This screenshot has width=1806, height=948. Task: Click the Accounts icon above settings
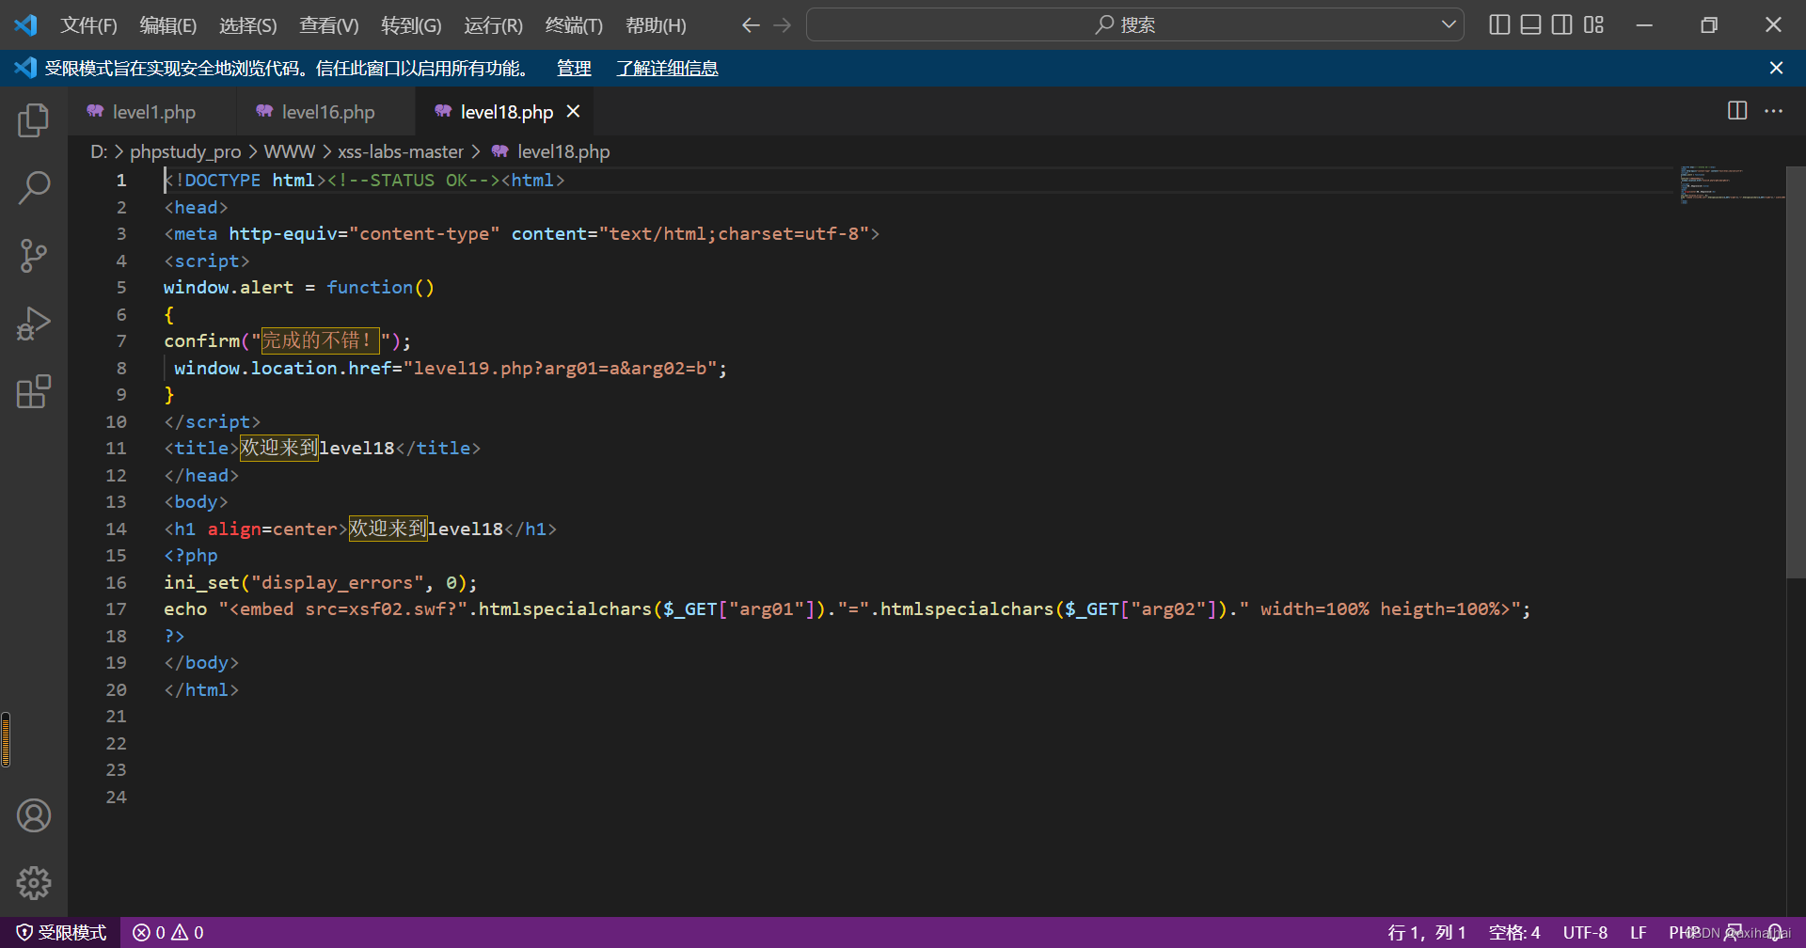[x=34, y=815]
